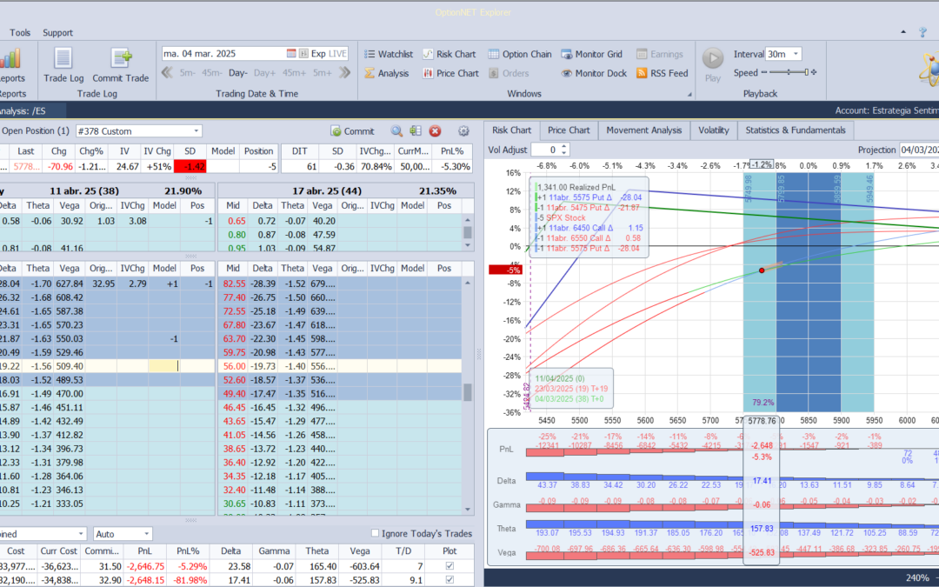Click the double-left rewind arrows

[x=167, y=72]
